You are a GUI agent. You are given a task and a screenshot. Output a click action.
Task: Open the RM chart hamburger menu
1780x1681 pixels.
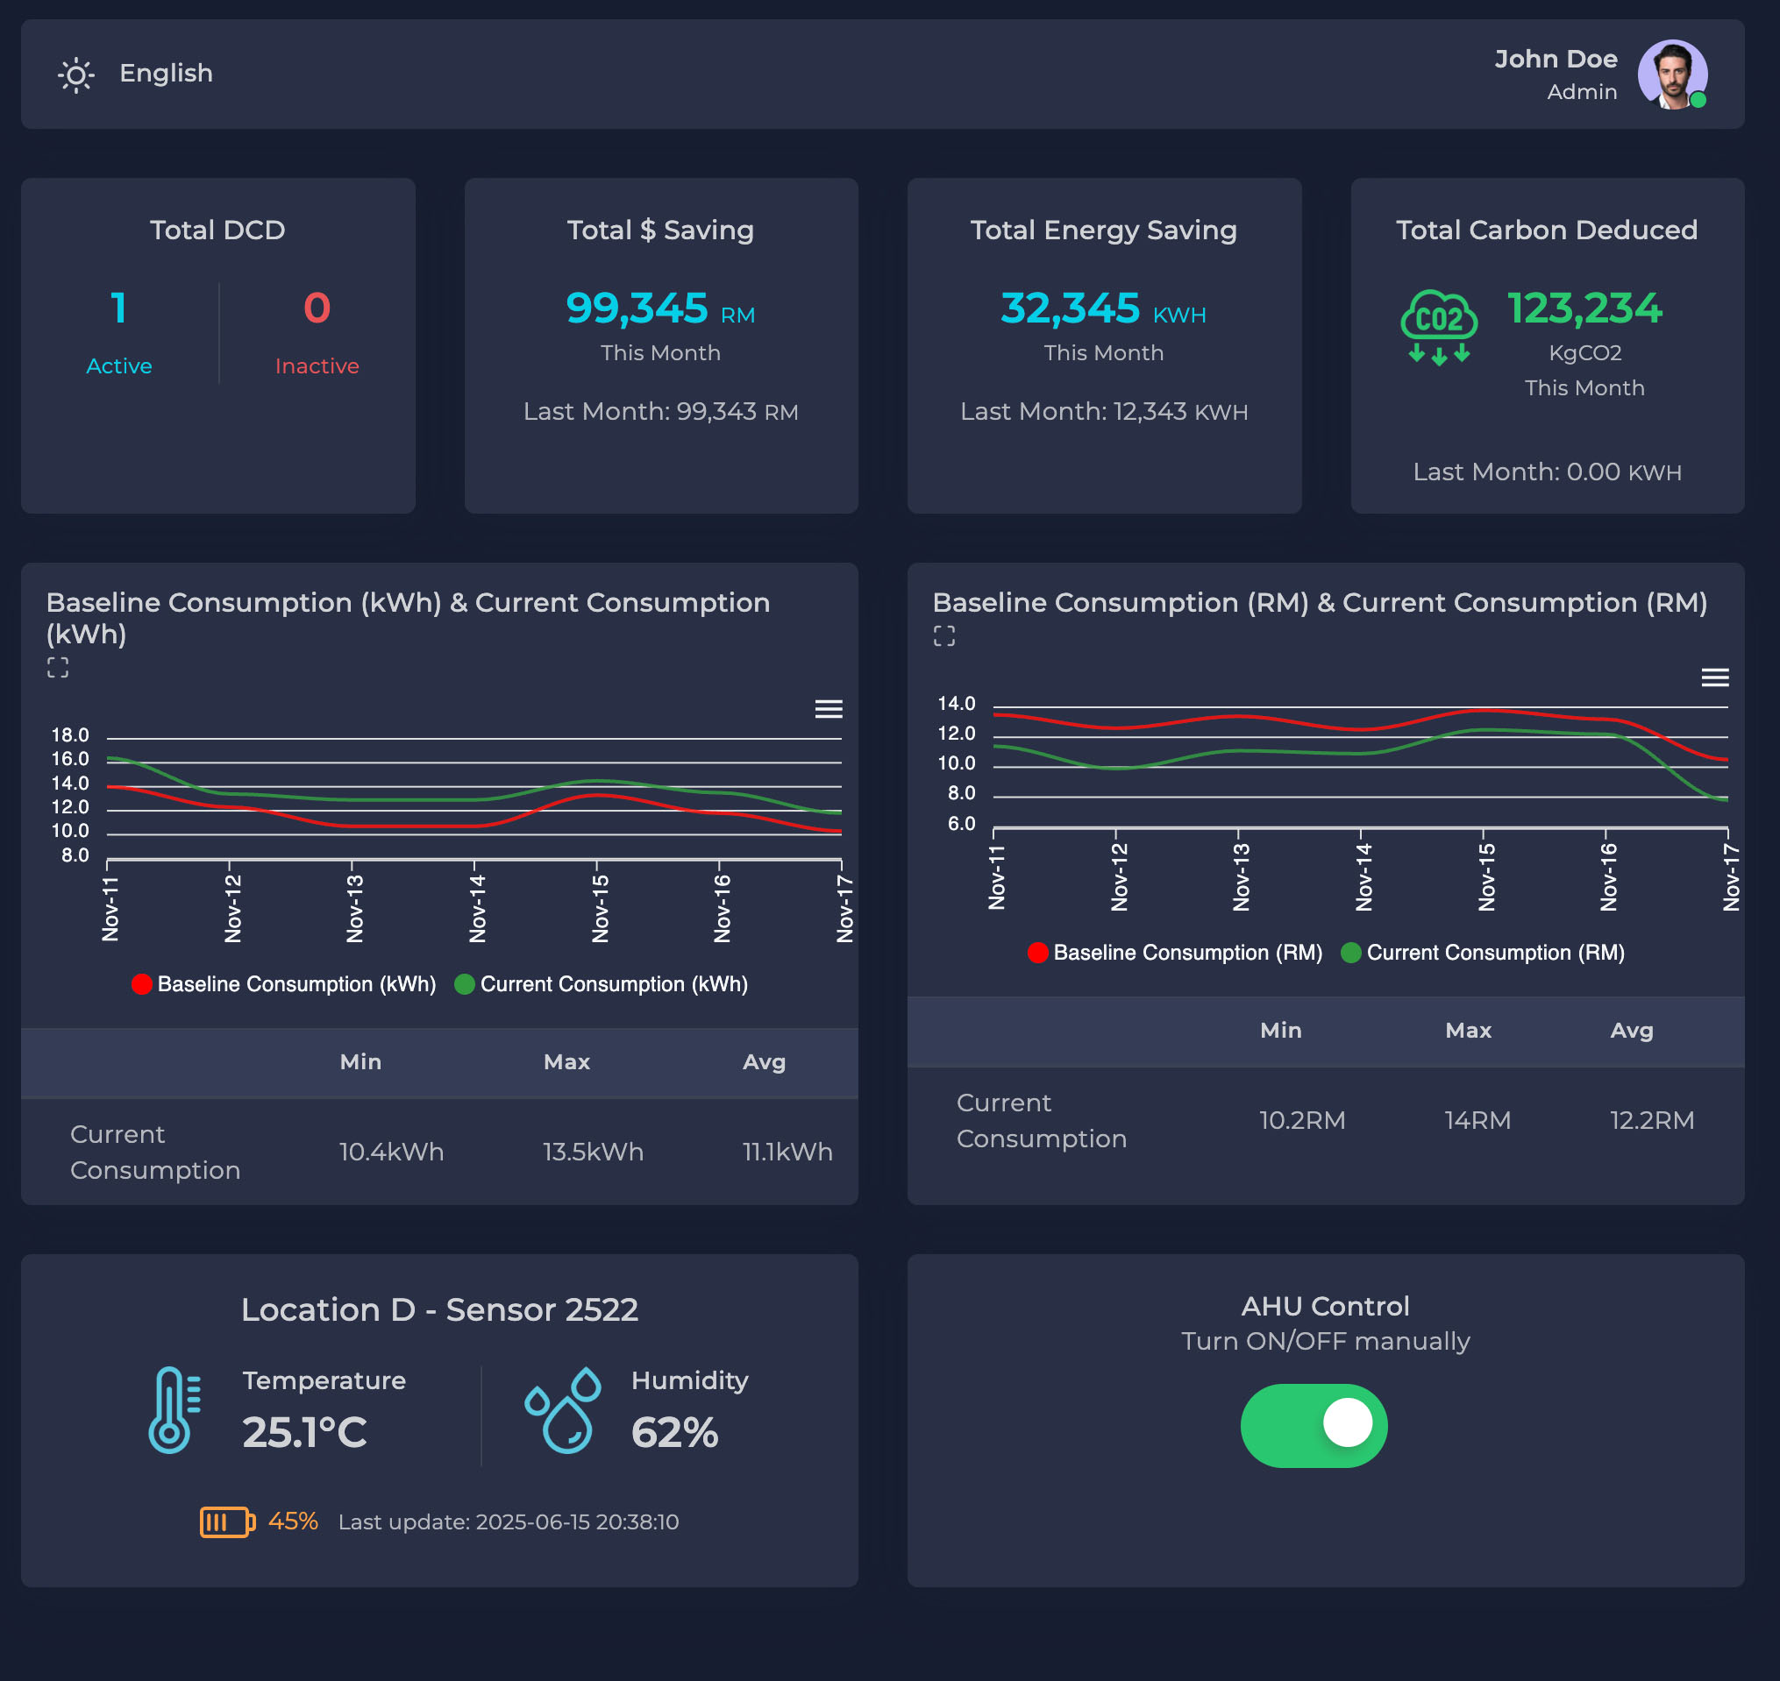[x=1714, y=677]
